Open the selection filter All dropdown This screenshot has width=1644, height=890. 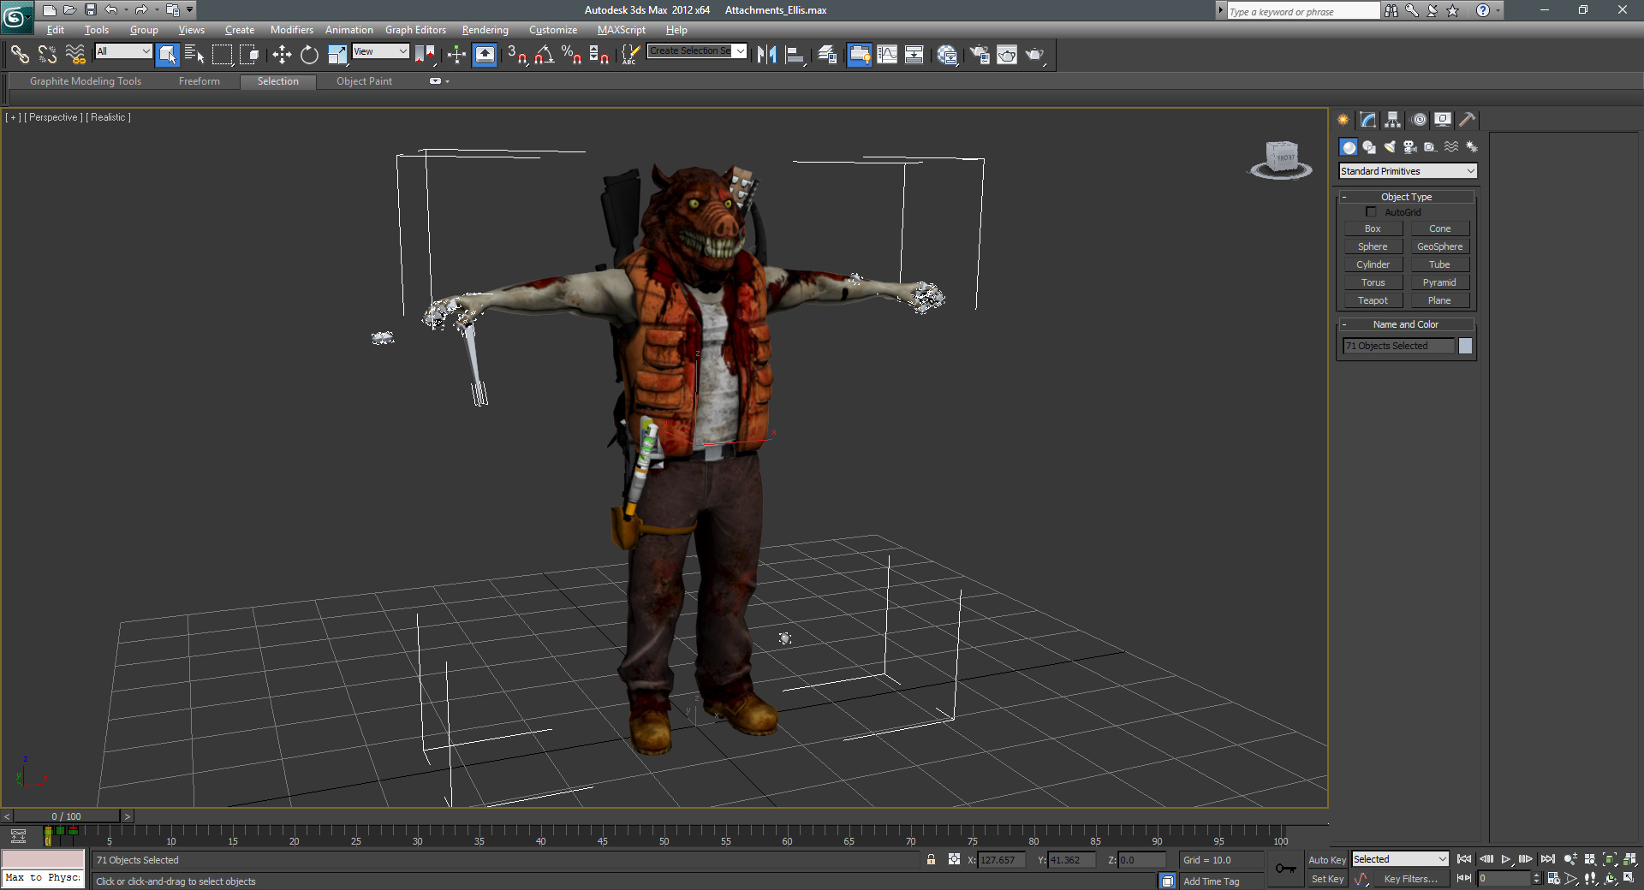pyautogui.click(x=123, y=51)
